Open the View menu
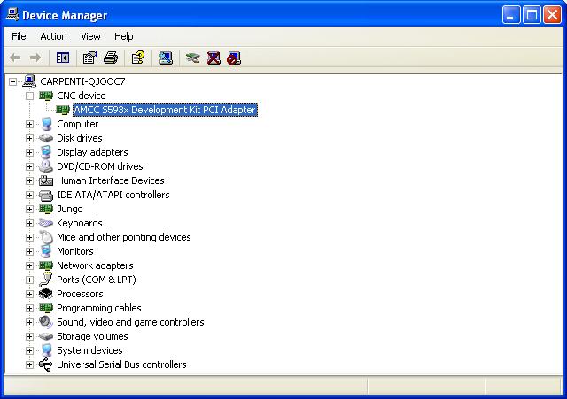The width and height of the screenshot is (567, 399). point(90,36)
